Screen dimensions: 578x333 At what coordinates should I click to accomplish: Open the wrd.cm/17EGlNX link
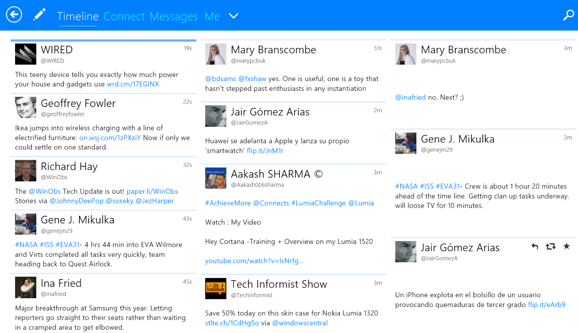pyautogui.click(x=133, y=84)
